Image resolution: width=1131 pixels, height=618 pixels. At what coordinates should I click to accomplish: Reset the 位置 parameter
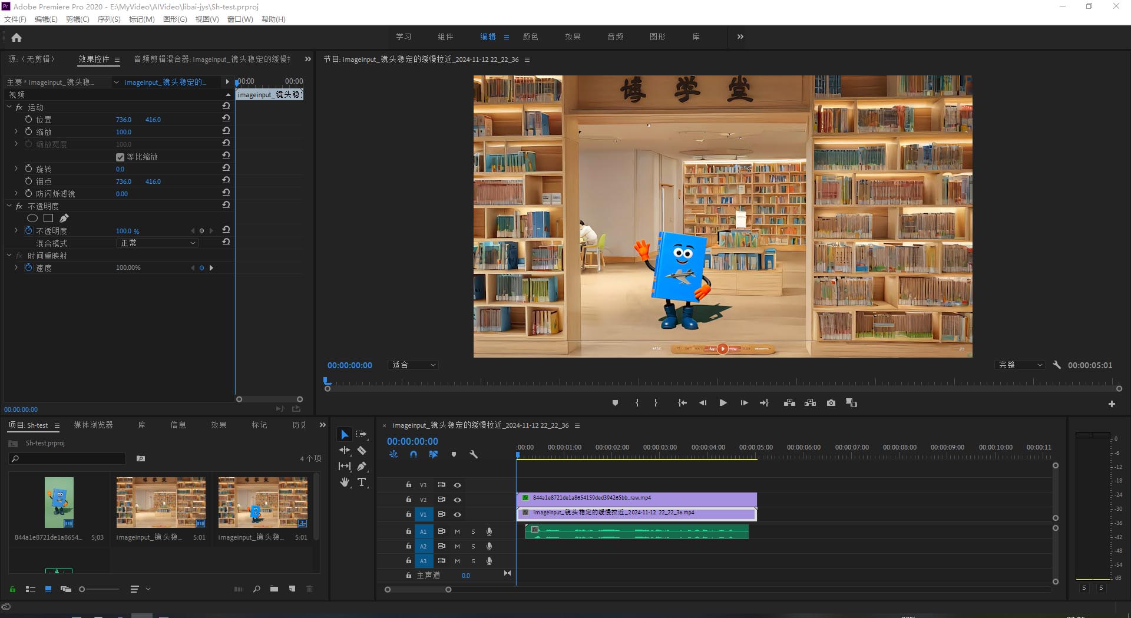226,118
